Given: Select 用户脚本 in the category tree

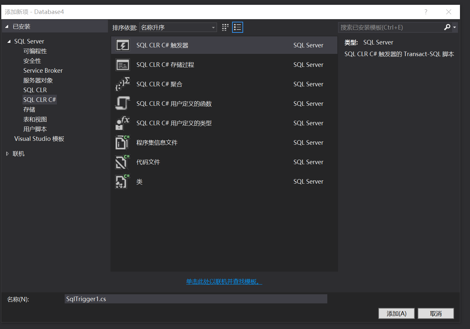Looking at the screenshot, I should click(35, 129).
